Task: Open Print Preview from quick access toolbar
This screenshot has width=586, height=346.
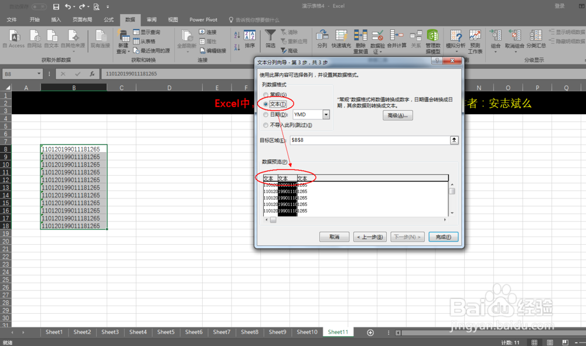Action: point(97,6)
